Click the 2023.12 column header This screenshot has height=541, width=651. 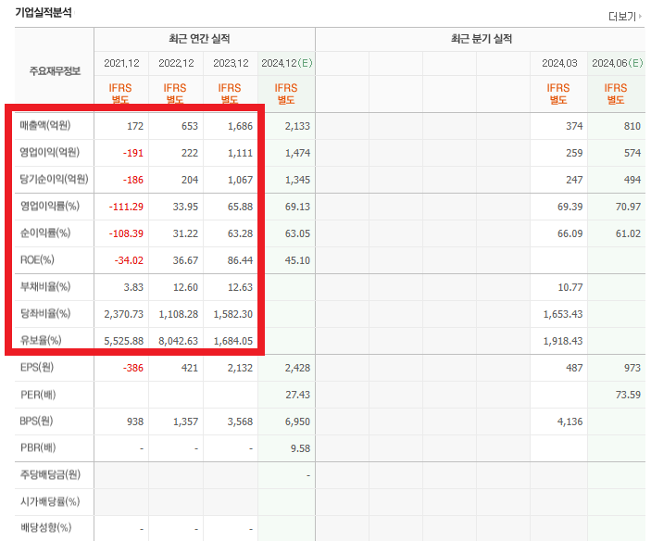[x=231, y=63]
